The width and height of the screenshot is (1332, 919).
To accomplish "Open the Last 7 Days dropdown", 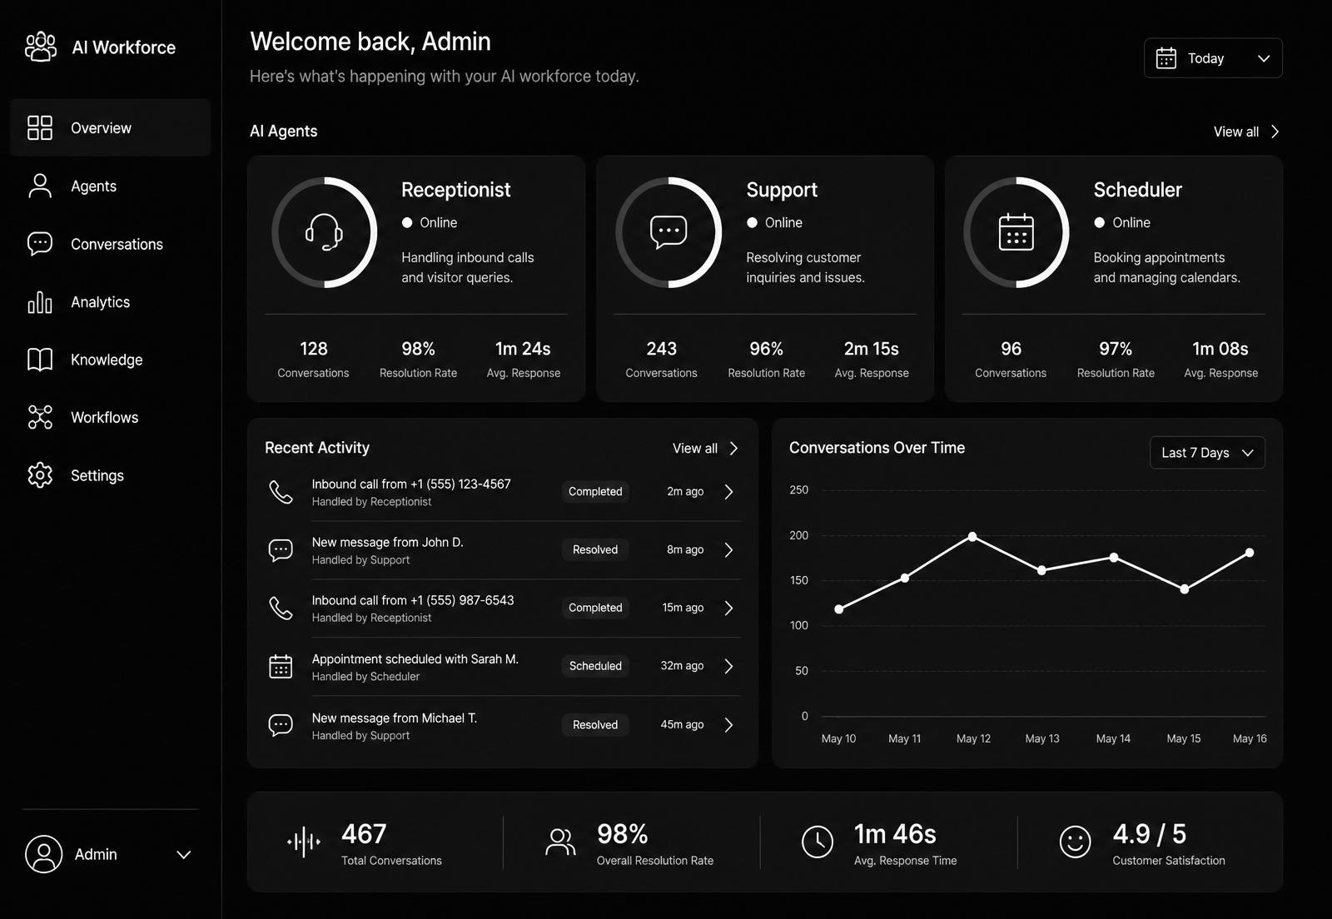I will pos(1207,453).
